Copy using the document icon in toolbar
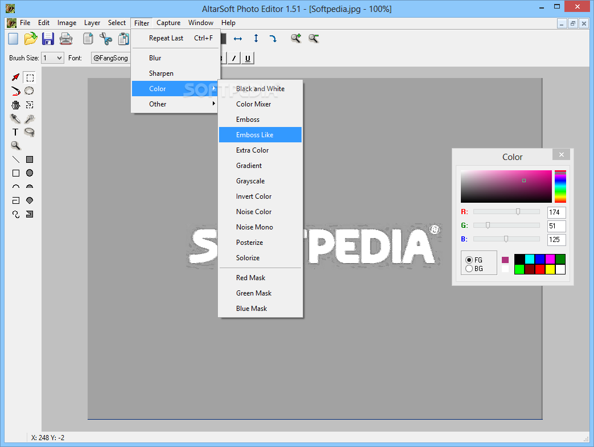 point(88,39)
